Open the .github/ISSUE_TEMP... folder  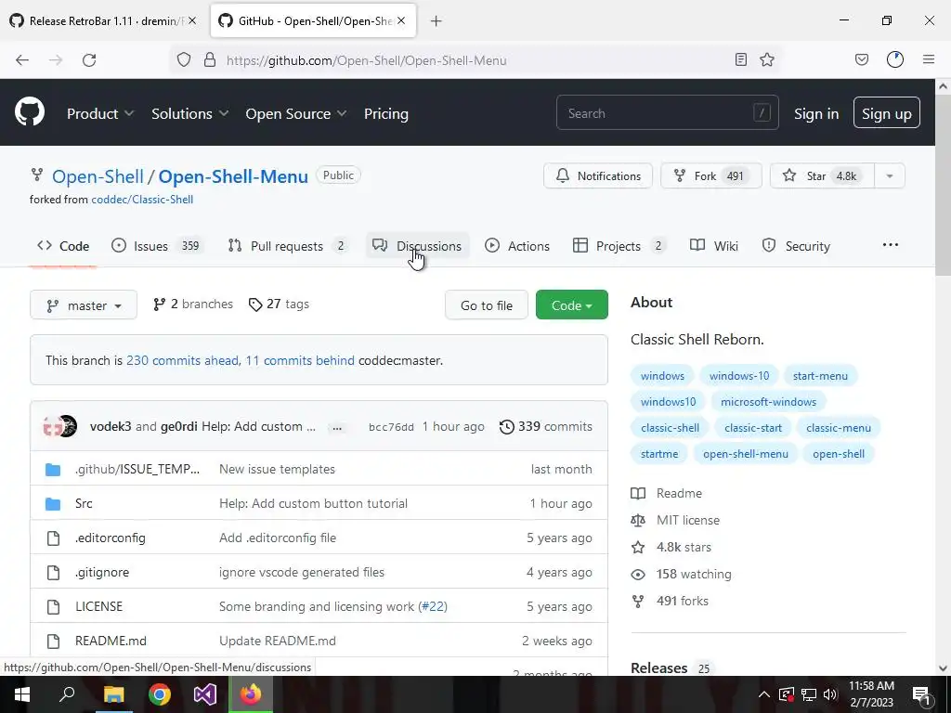coord(137,469)
